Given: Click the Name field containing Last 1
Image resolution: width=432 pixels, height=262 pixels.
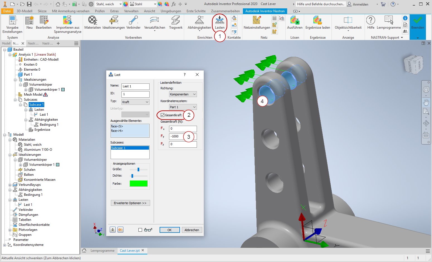Looking at the screenshot, I should coord(135,86).
